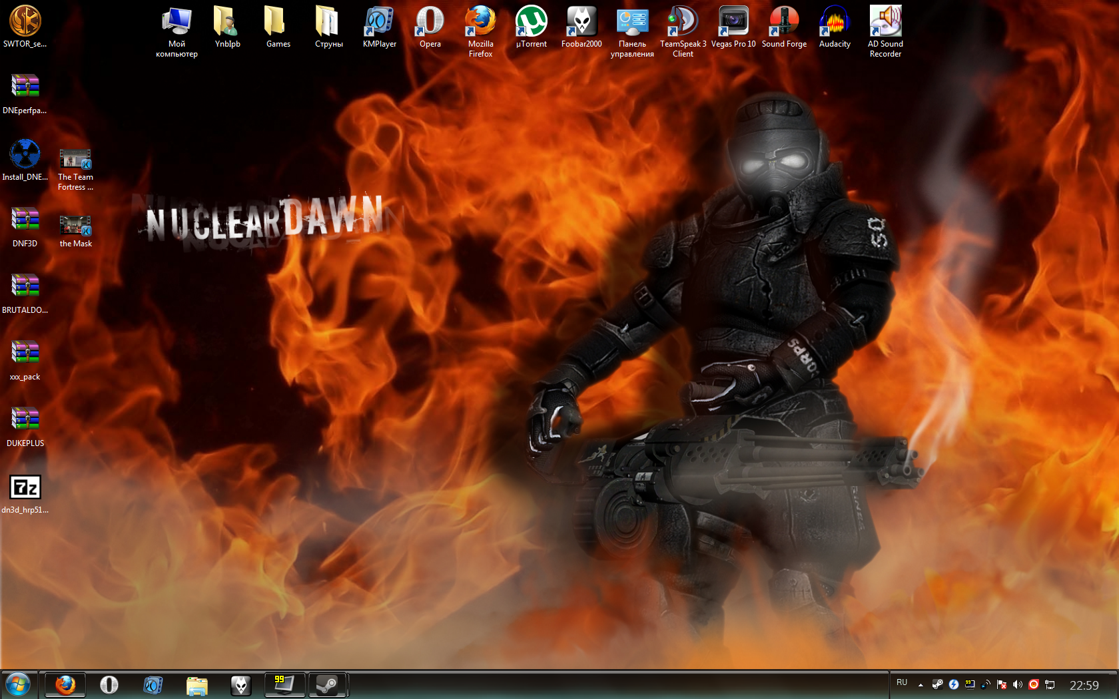Open Steam tray icon
1119x699 pixels.
point(937,684)
